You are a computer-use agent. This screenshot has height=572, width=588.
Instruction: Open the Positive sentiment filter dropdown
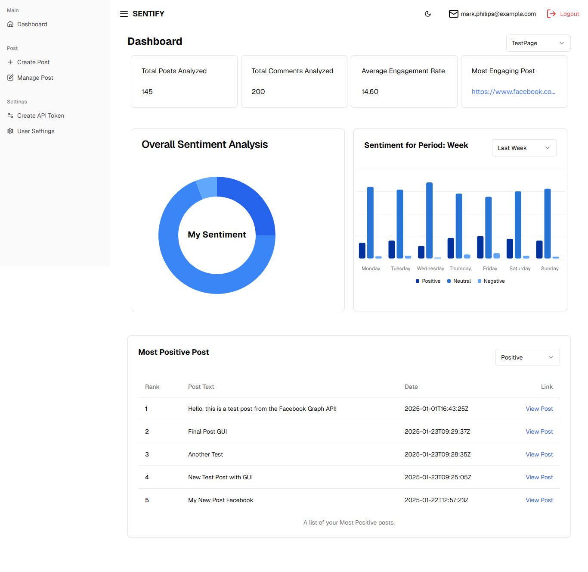click(x=527, y=357)
